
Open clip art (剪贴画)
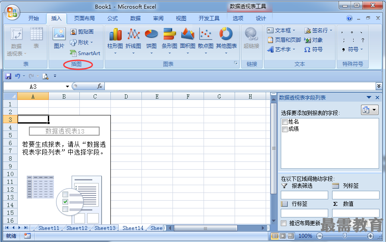coord(82,32)
